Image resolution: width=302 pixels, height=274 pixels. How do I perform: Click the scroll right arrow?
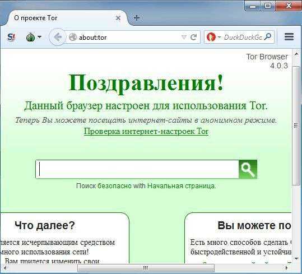pyautogui.click(x=287, y=268)
